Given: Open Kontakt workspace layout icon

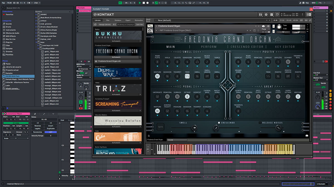Looking at the screenshot, I should (x=272, y=14).
